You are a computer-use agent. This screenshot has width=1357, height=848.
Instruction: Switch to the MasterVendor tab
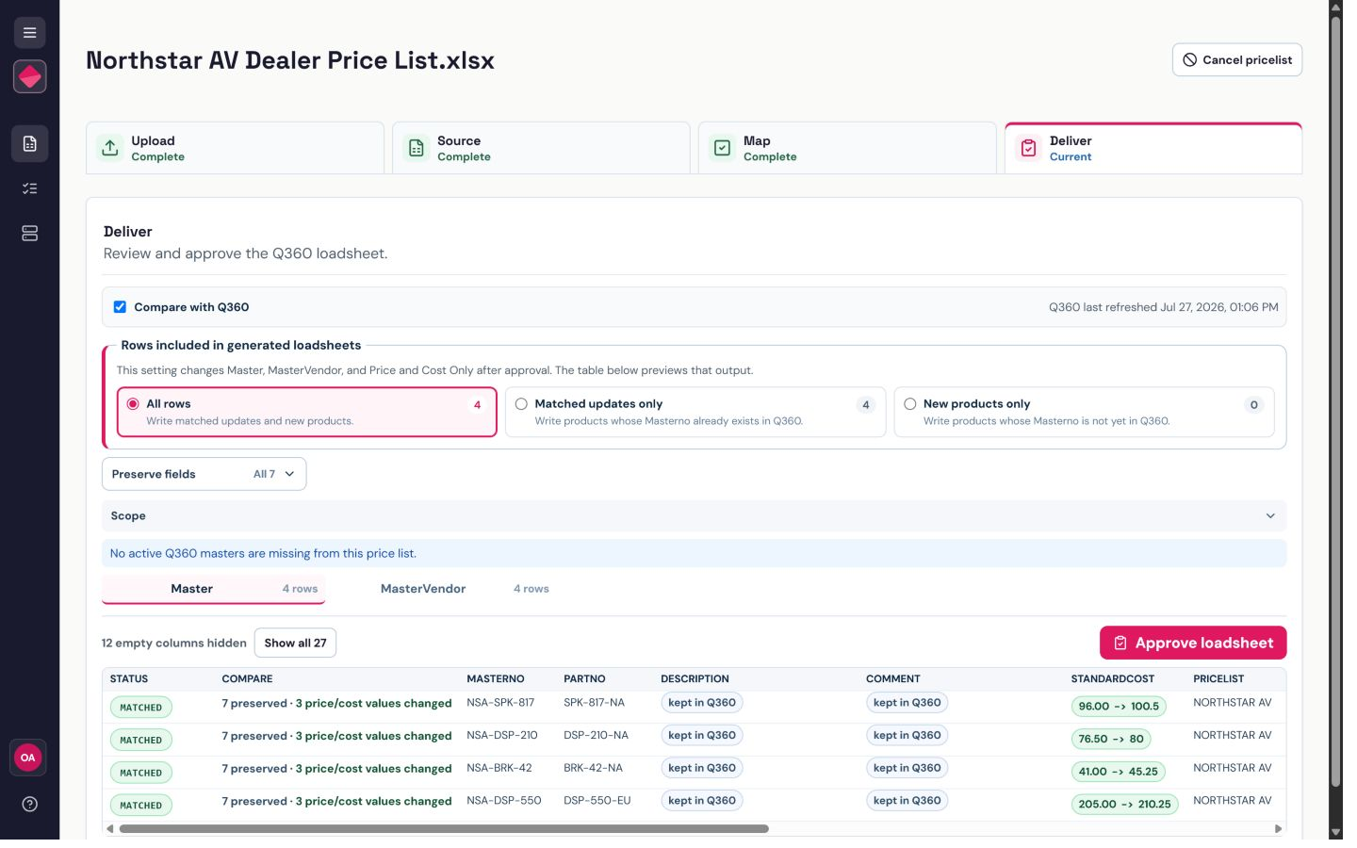coord(465,589)
